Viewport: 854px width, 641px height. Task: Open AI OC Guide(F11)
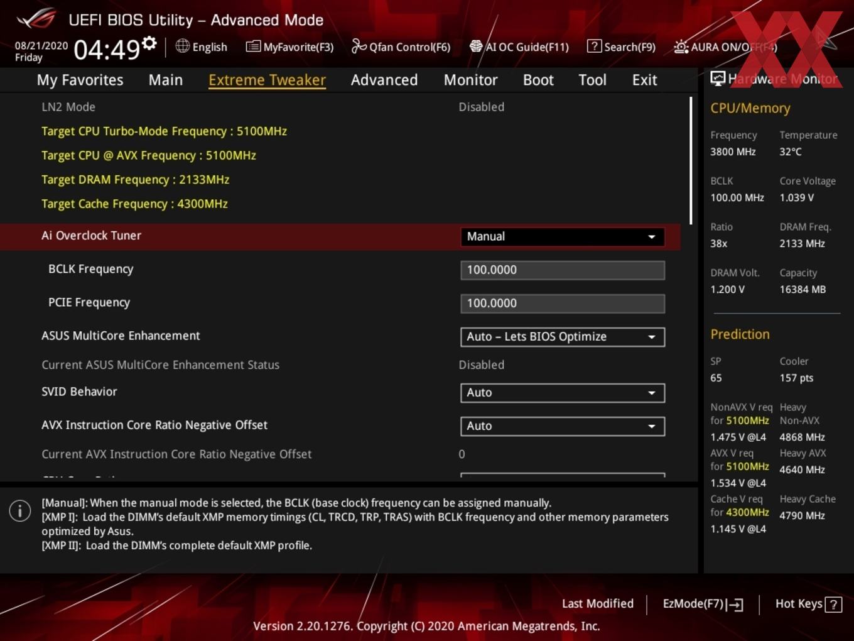pyautogui.click(x=519, y=47)
